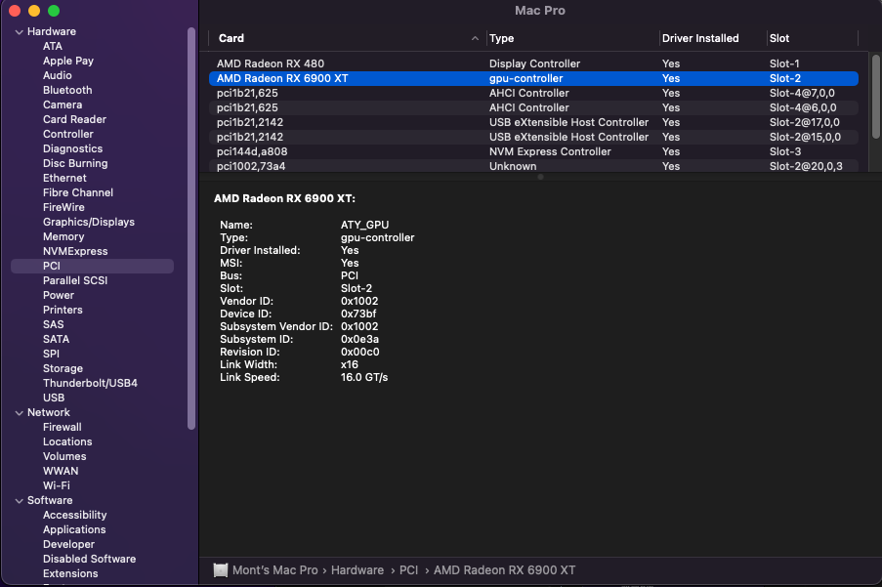Select Volumes under Network
The image size is (882, 587).
coord(64,456)
